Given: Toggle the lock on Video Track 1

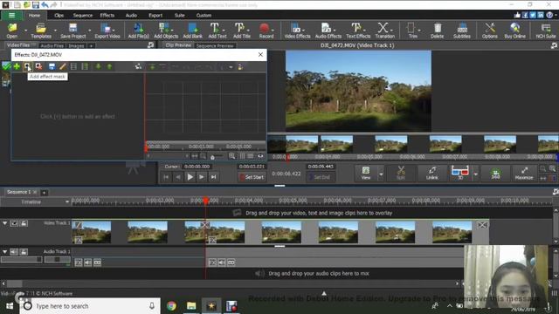Looking at the screenshot, I should pyautogui.click(x=24, y=223).
